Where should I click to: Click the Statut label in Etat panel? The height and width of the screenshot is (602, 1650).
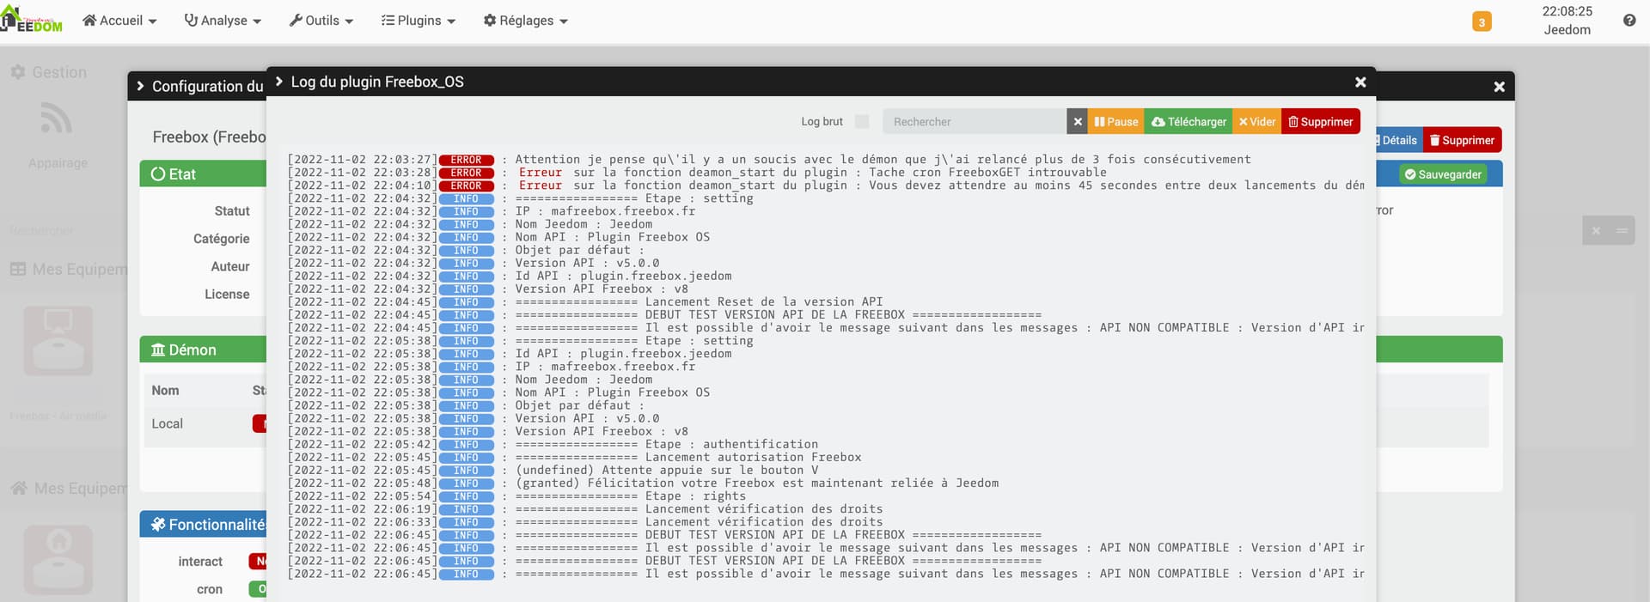point(232,211)
